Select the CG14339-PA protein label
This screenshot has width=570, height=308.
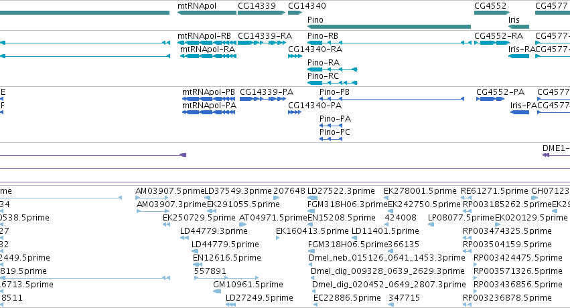pyautogui.click(x=267, y=92)
